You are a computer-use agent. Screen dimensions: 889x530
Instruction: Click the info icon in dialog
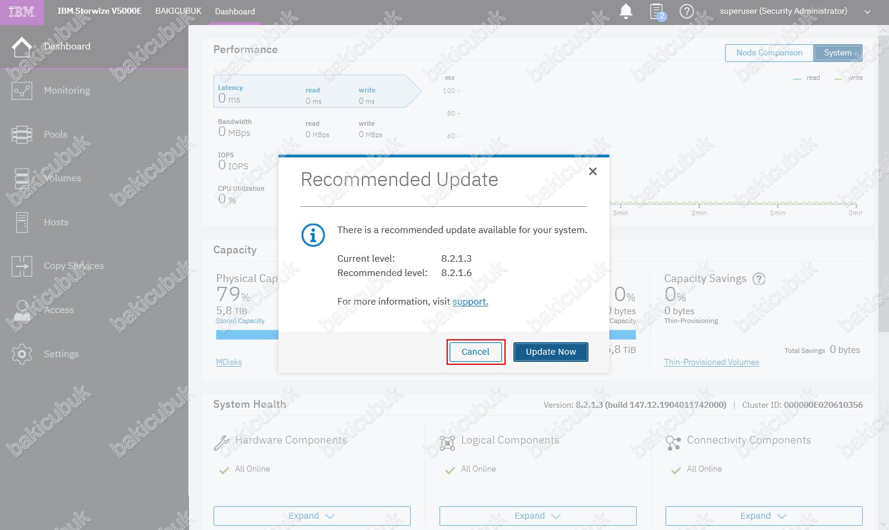tap(313, 235)
